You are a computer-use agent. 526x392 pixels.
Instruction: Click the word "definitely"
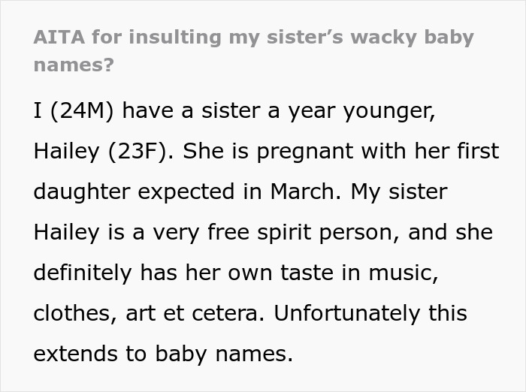pyautogui.click(x=82, y=273)
